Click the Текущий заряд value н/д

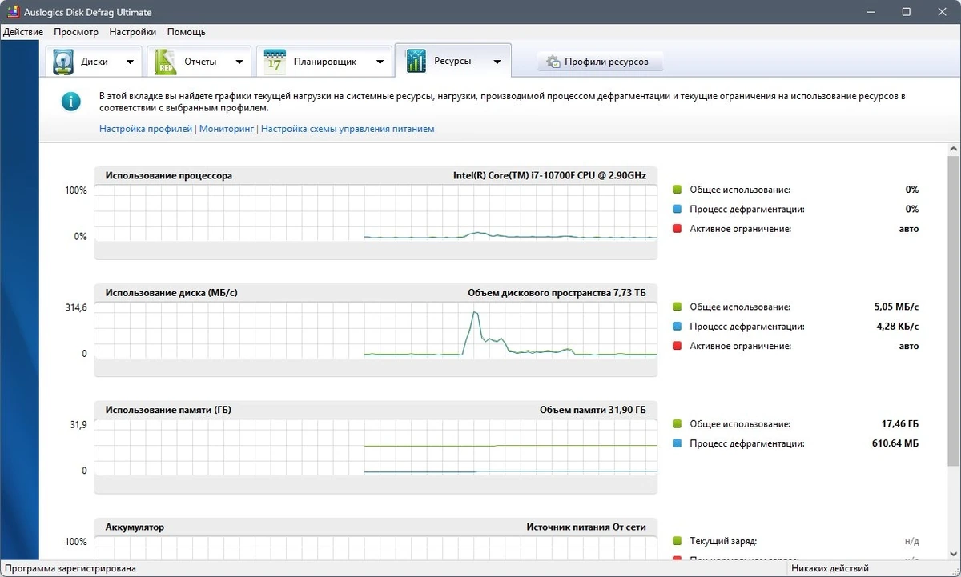[x=911, y=541]
